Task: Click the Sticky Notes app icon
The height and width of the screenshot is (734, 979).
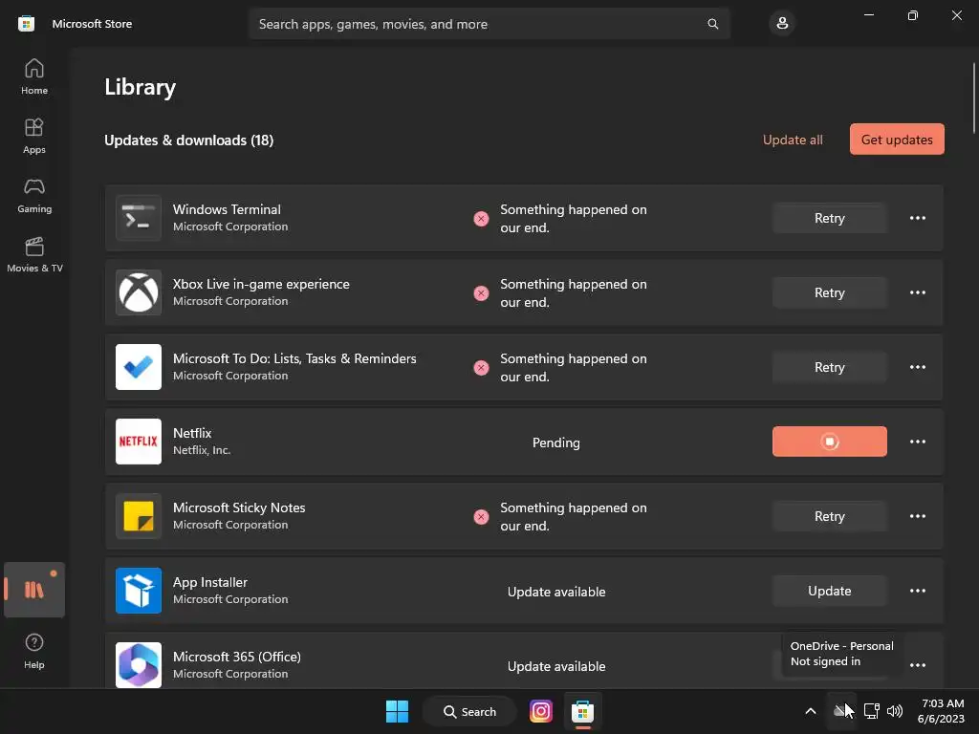Action: tap(139, 516)
